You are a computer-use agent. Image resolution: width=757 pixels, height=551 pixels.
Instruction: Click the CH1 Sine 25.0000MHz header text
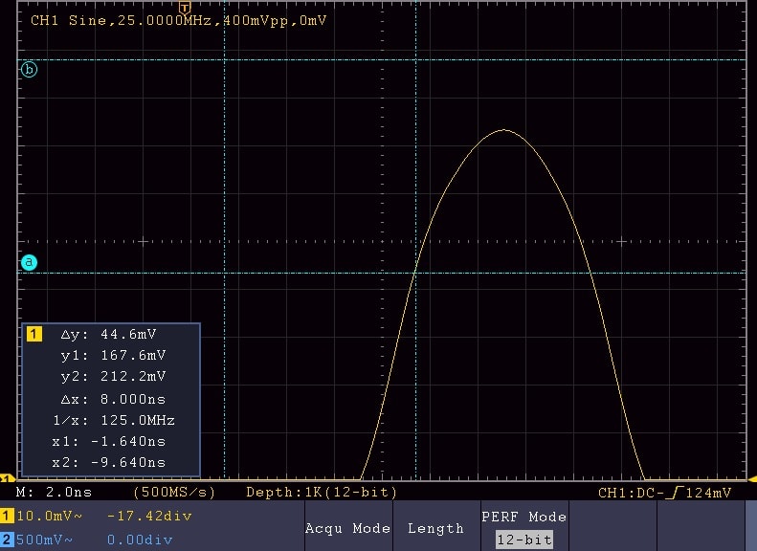tap(179, 21)
